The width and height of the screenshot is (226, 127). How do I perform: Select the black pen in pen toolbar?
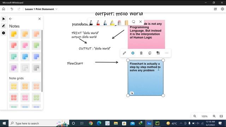tap(91, 23)
